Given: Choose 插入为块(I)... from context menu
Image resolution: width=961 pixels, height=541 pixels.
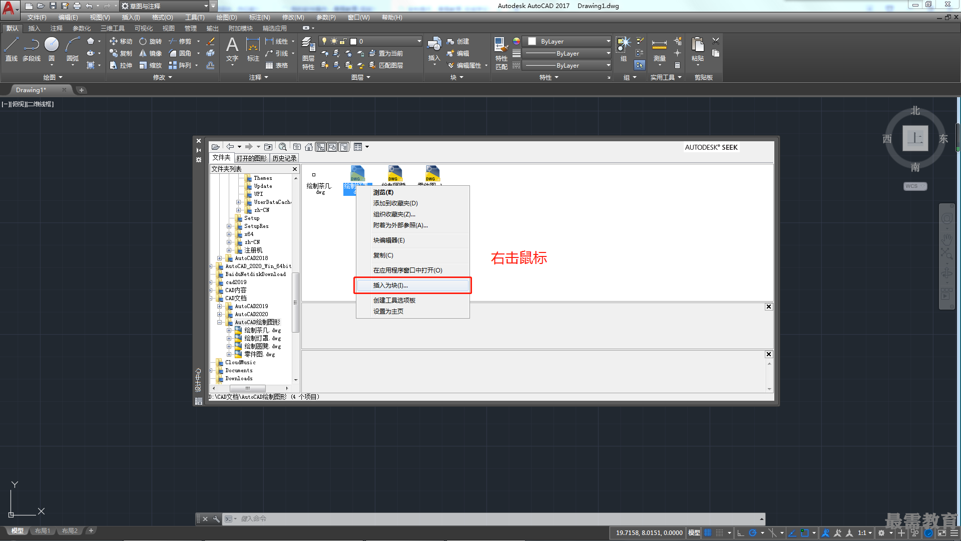Looking at the screenshot, I should [412, 286].
